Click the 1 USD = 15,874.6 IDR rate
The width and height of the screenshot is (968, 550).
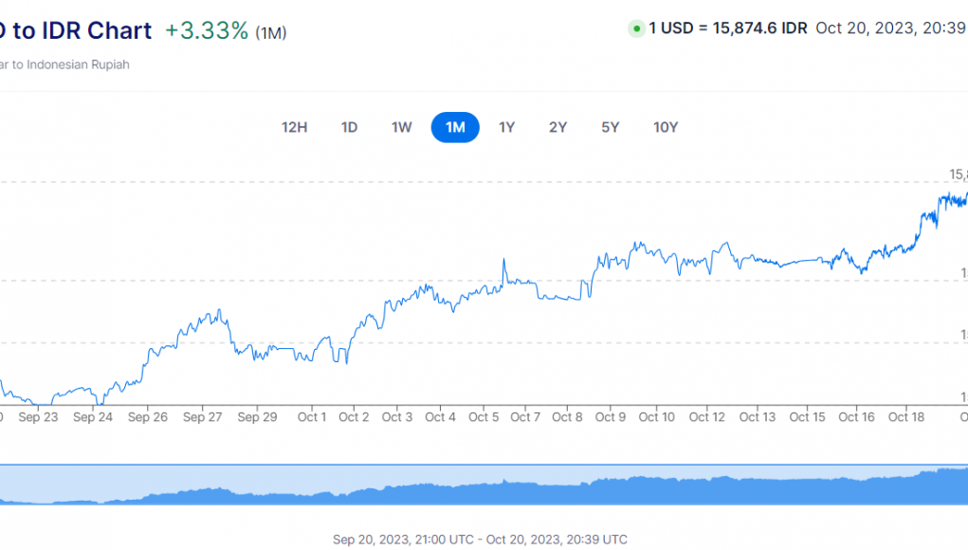click(728, 28)
